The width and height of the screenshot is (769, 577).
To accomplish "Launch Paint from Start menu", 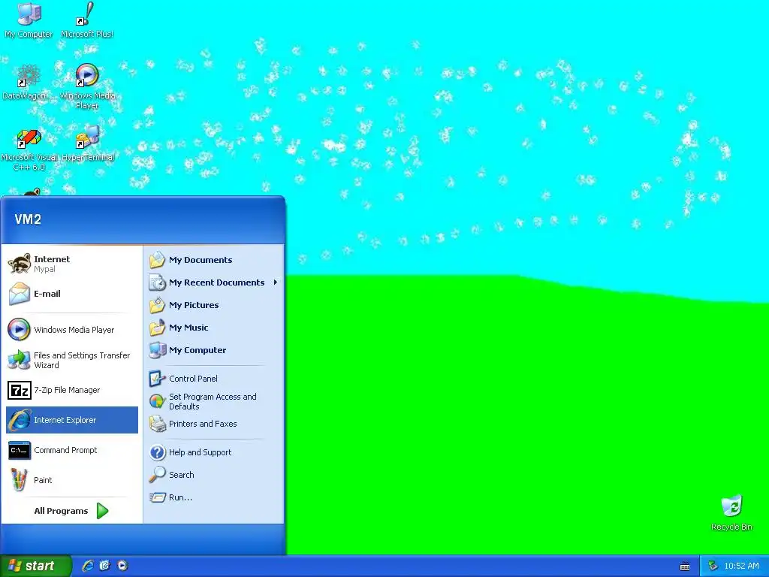I will point(72,480).
